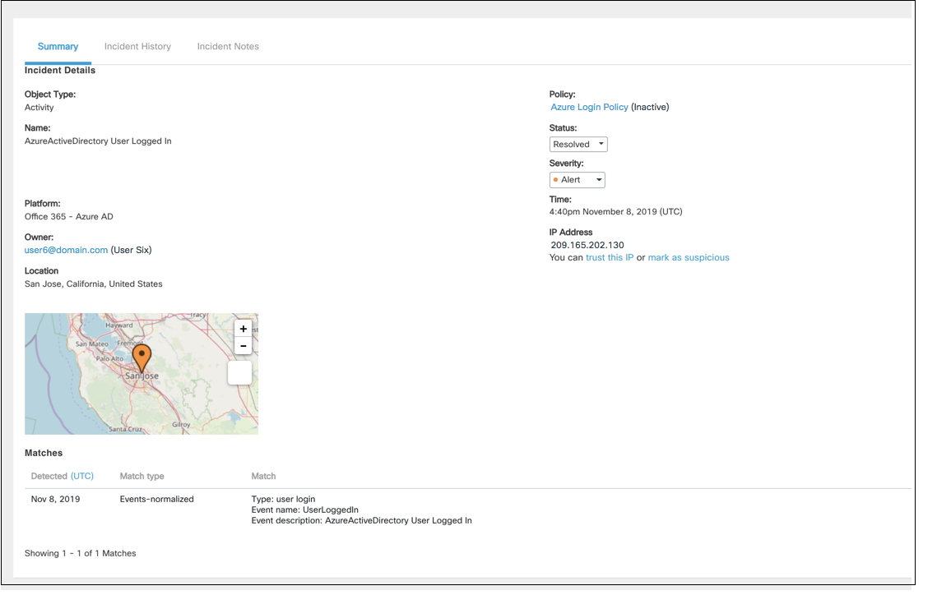This screenshot has width=937, height=595.
Task: Click the Office 365 - Azure AD platform value
Action: tap(69, 217)
